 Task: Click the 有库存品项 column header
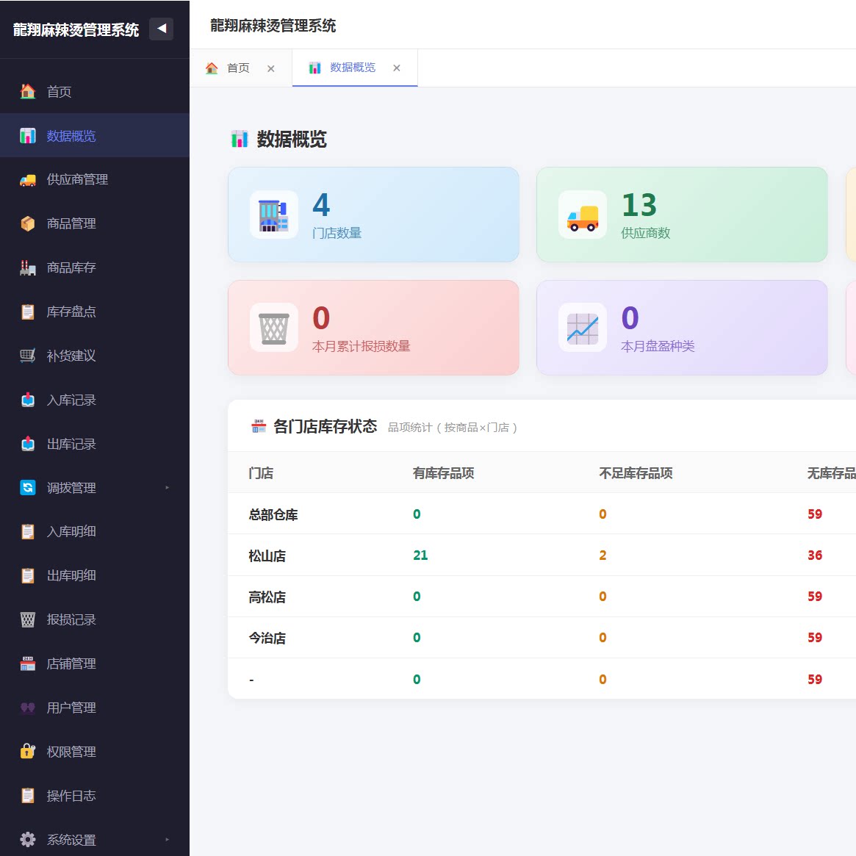pyautogui.click(x=443, y=472)
